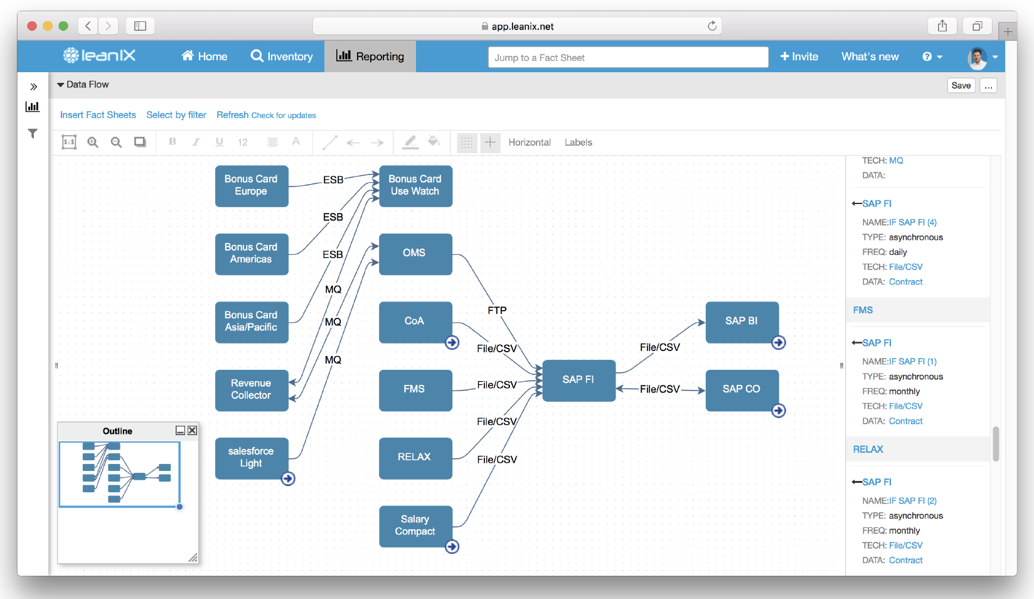
Task: Switch to the Inventory tab
Action: point(282,57)
